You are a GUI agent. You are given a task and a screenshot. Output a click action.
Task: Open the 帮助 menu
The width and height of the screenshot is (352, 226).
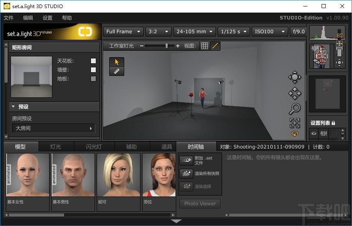(67, 18)
